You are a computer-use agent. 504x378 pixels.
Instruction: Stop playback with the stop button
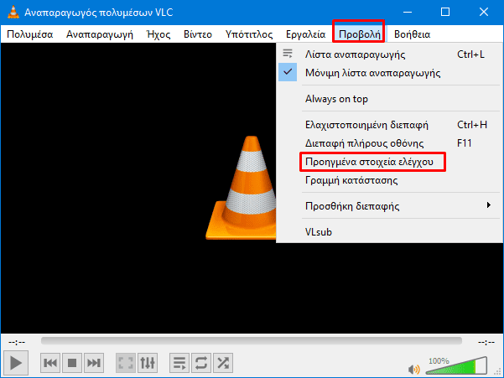(x=72, y=363)
